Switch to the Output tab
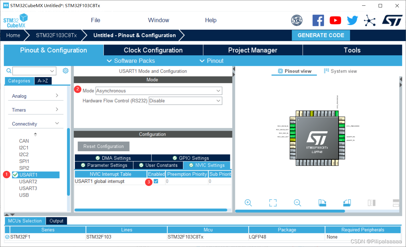Viewport: 406px width, 247px height. 56,221
